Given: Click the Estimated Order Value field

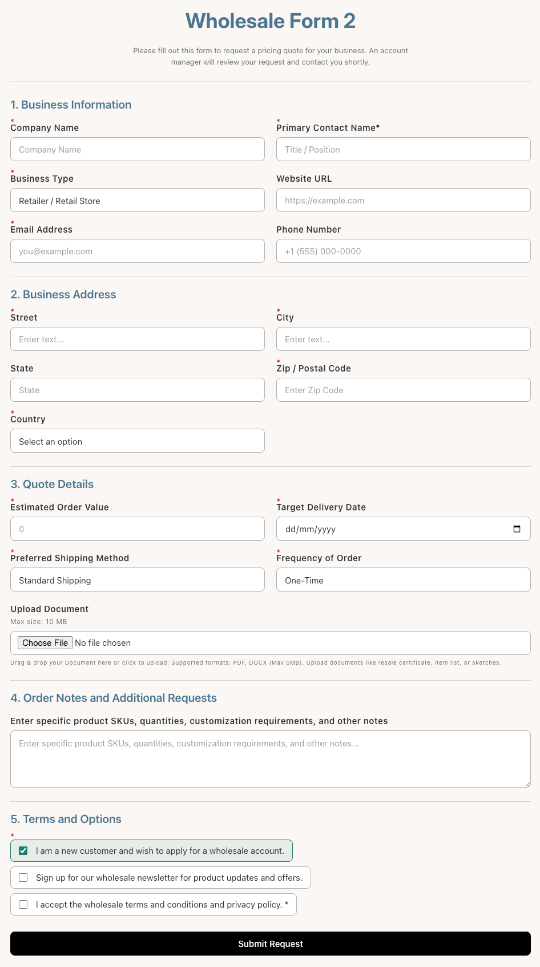Looking at the screenshot, I should (138, 529).
